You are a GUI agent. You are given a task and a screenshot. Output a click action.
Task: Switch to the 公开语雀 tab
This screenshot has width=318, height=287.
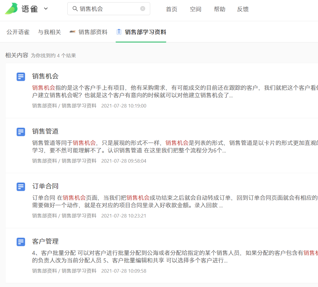[18, 32]
